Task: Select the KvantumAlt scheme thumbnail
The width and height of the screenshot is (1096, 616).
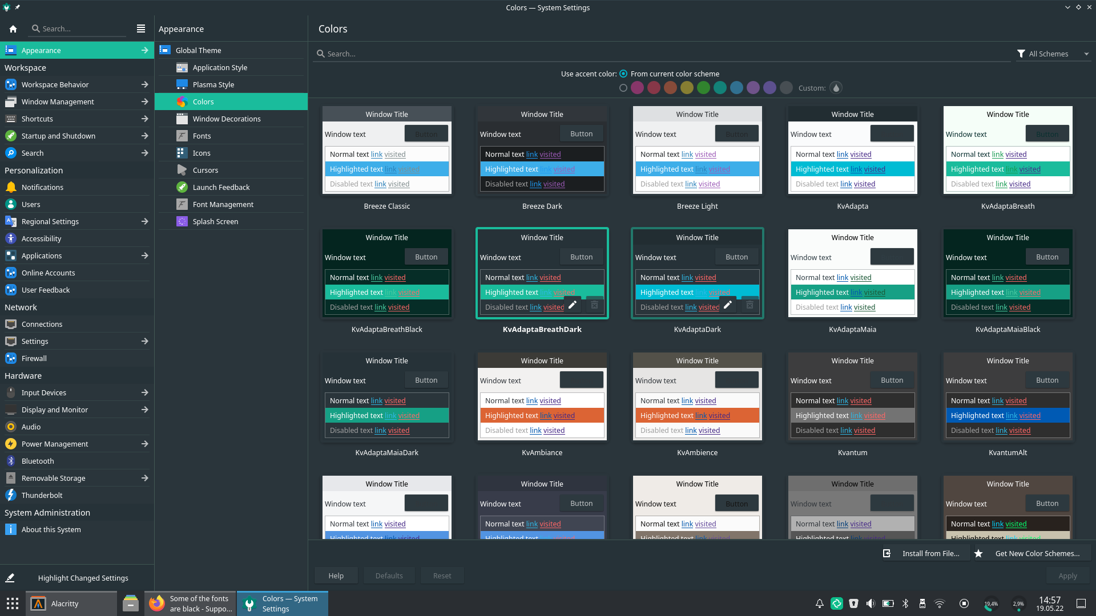Action: 1008,396
